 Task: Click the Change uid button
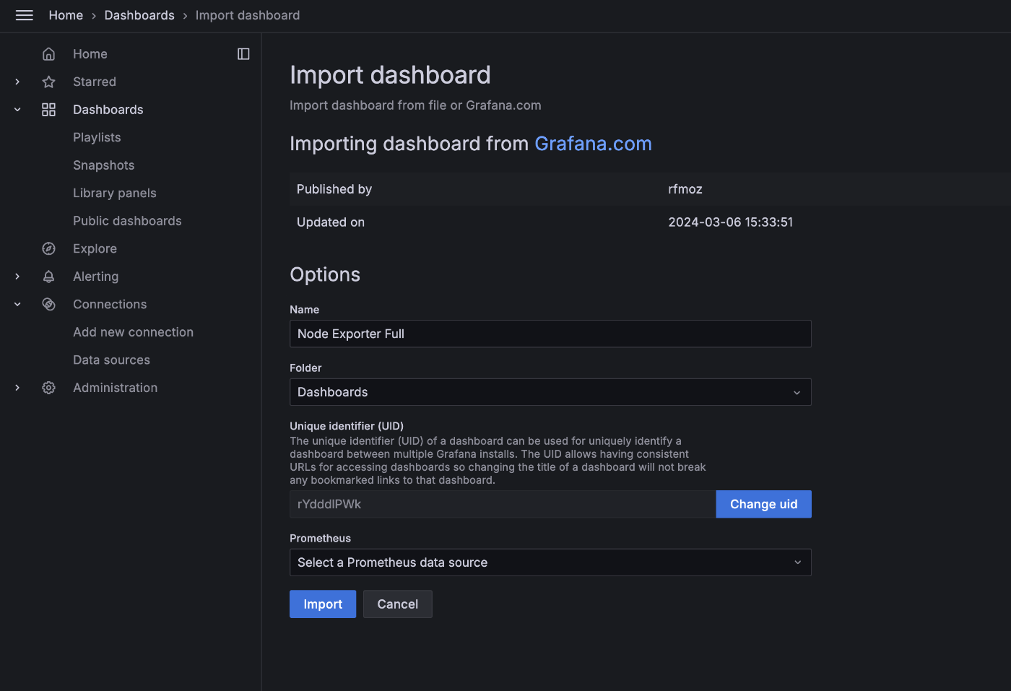point(763,504)
